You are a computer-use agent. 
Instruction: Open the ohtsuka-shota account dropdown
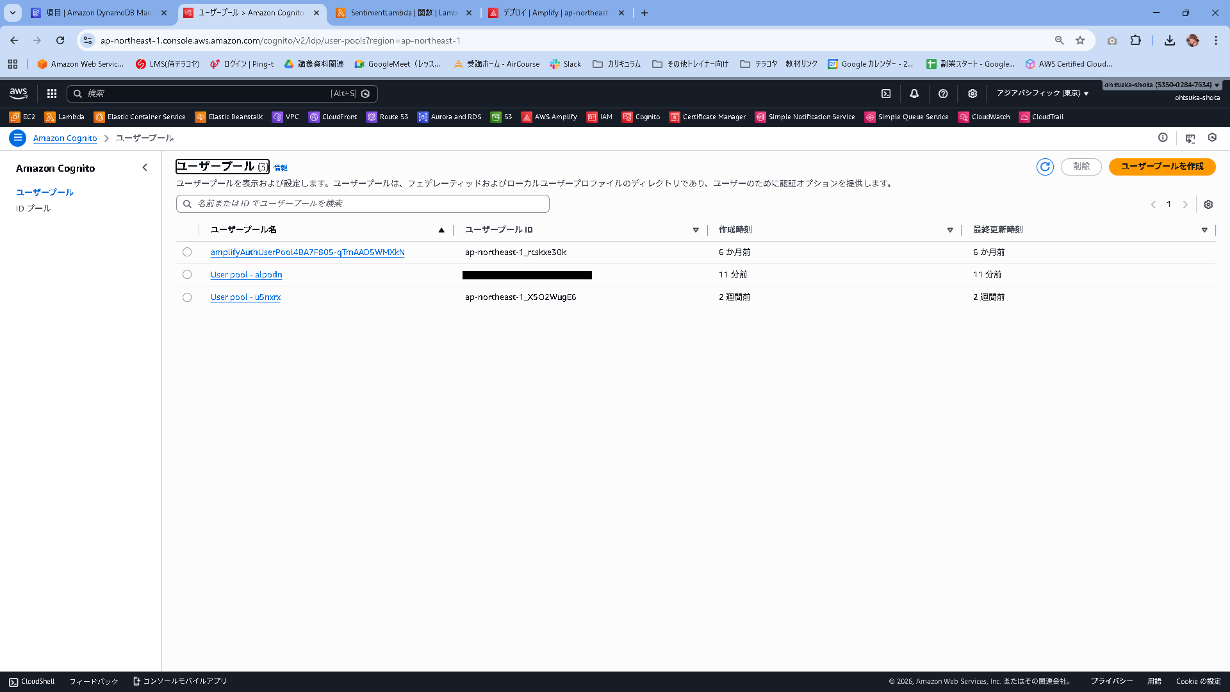(x=1161, y=85)
